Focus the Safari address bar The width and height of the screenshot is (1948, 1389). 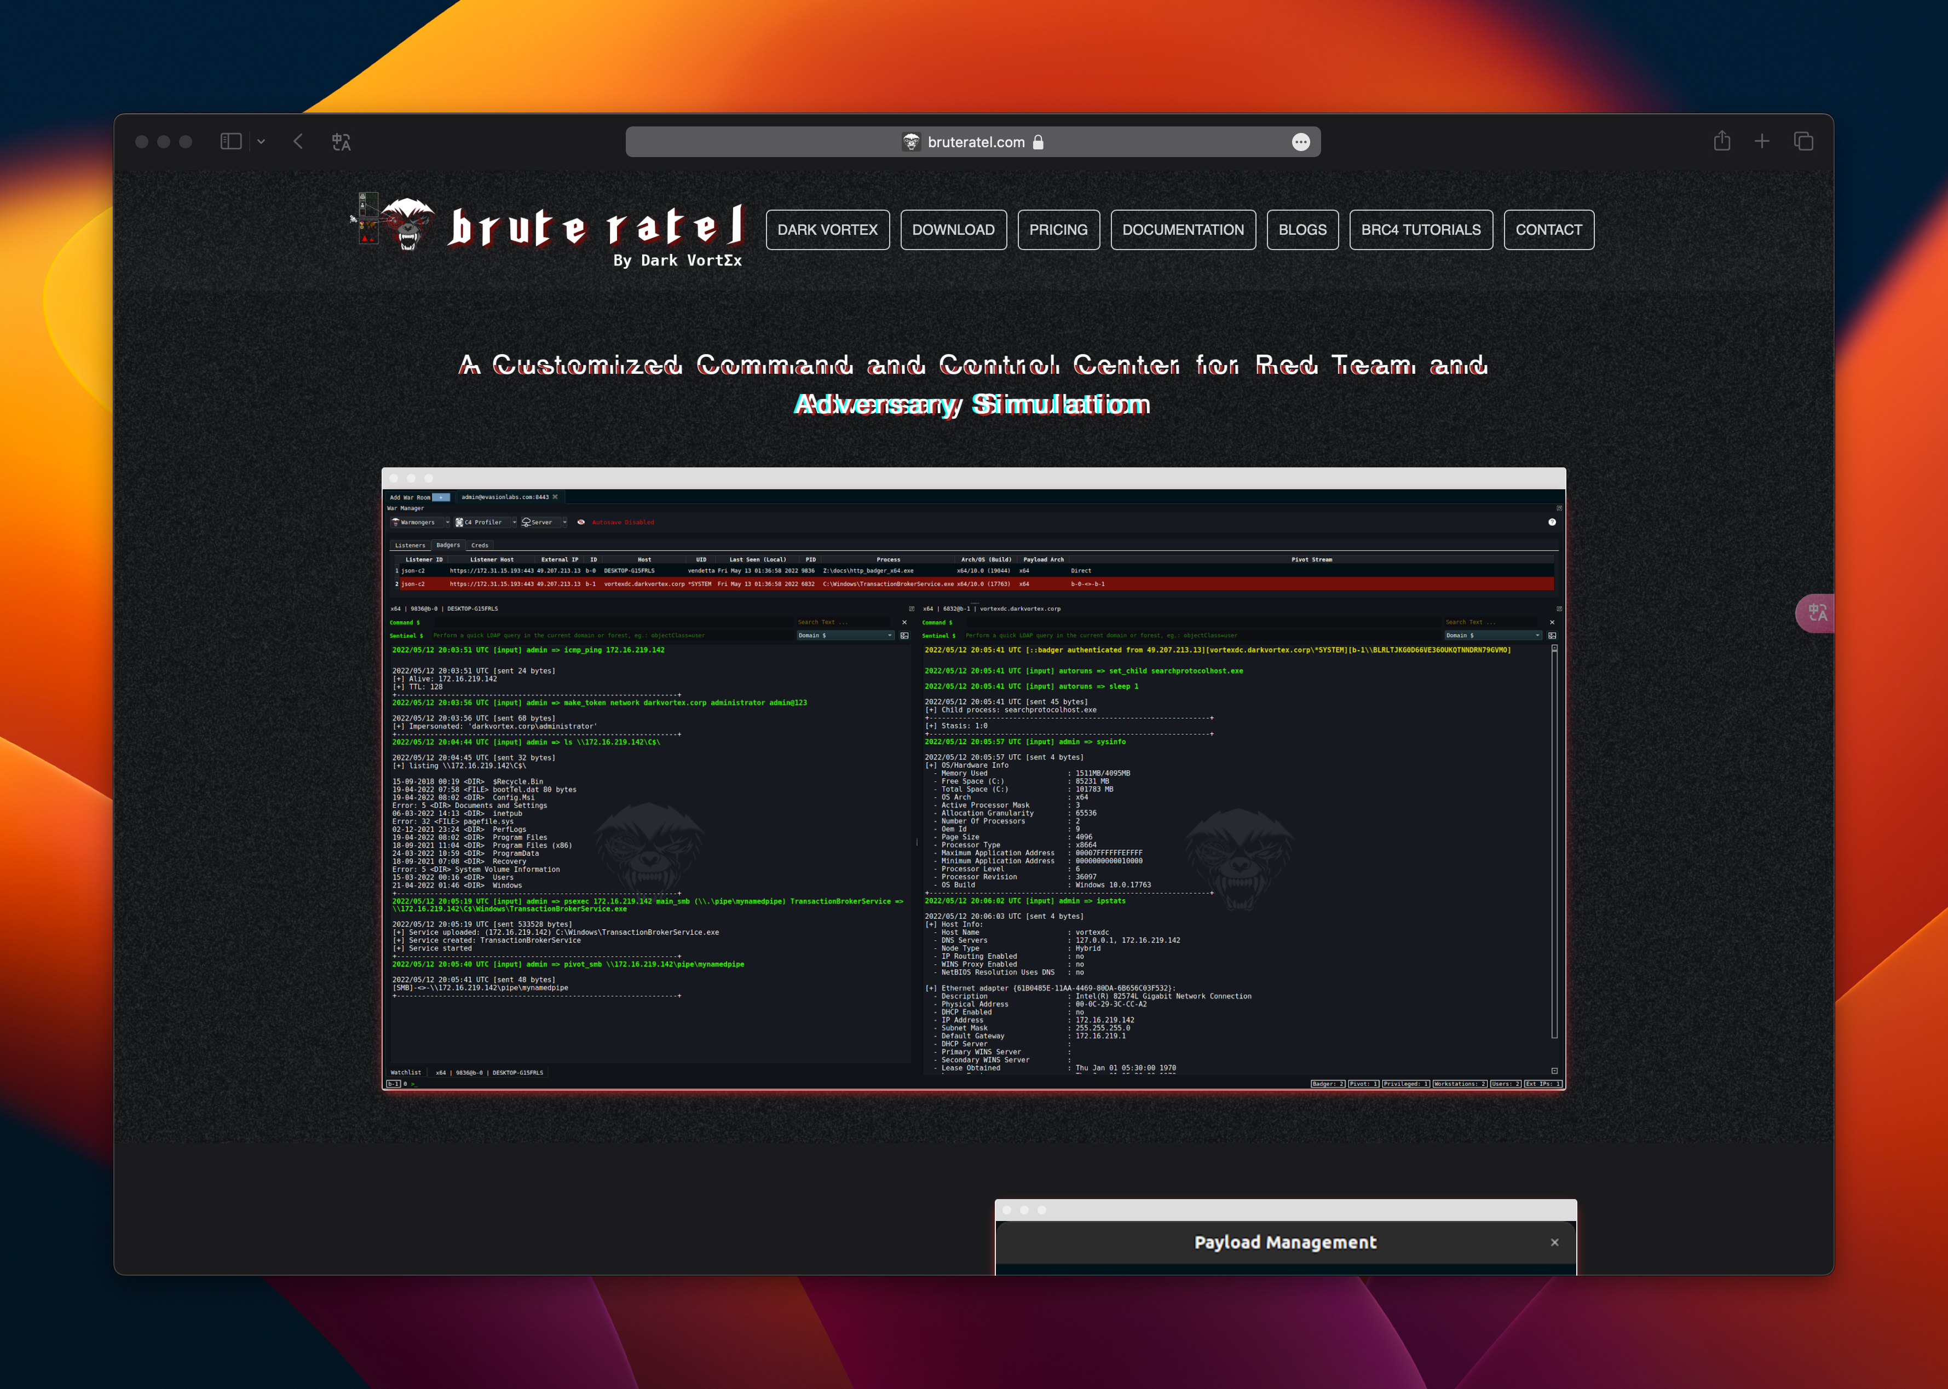coord(973,142)
